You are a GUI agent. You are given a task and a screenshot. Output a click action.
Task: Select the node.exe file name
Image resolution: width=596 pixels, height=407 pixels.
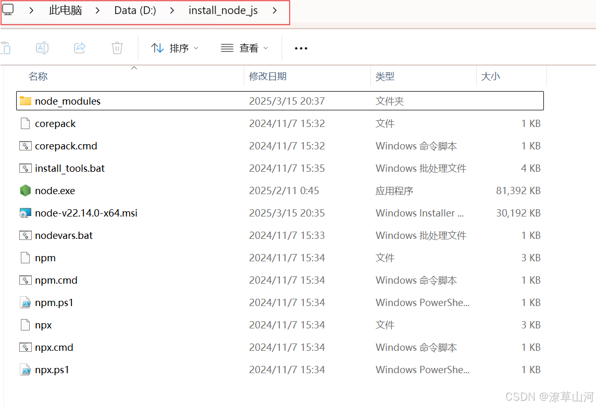tap(55, 191)
